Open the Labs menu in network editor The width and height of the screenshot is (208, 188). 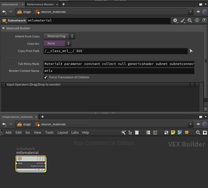click(x=75, y=133)
